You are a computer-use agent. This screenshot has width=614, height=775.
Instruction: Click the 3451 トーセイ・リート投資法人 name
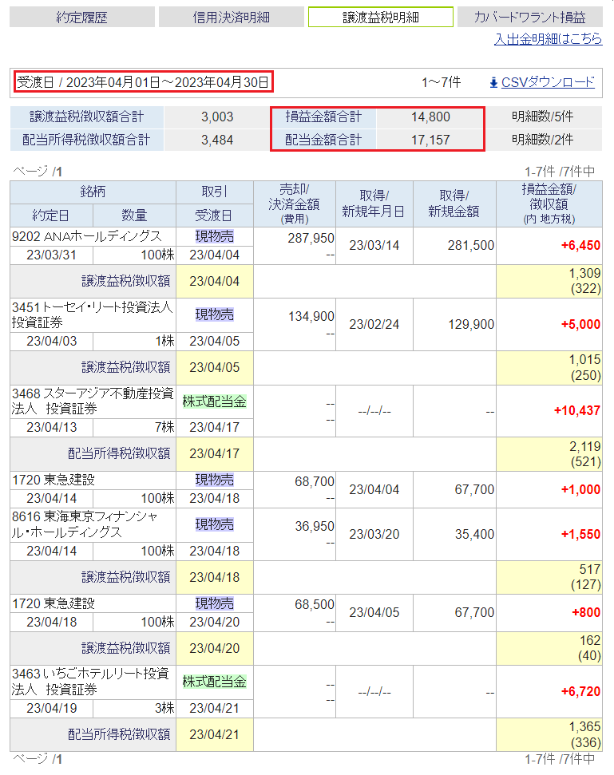[93, 314]
